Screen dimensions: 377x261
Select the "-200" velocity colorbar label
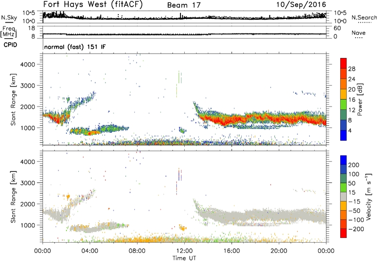tap(356, 229)
